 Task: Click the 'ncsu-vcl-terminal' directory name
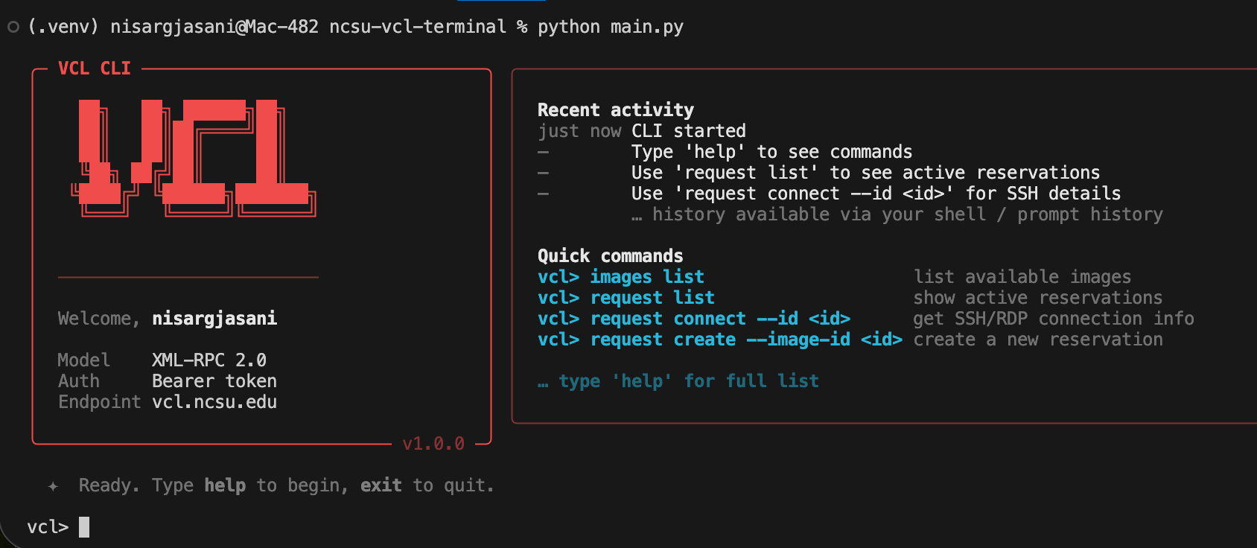[x=418, y=27]
